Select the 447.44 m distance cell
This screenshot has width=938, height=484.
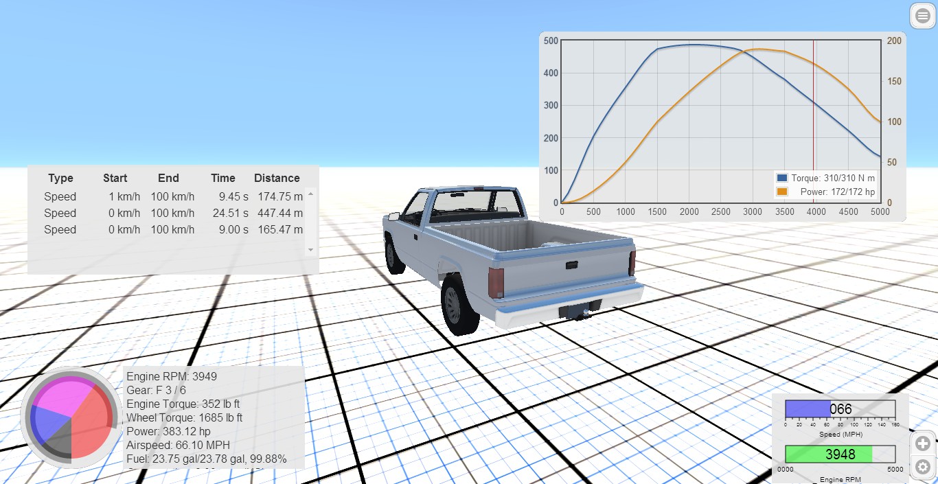pos(280,213)
